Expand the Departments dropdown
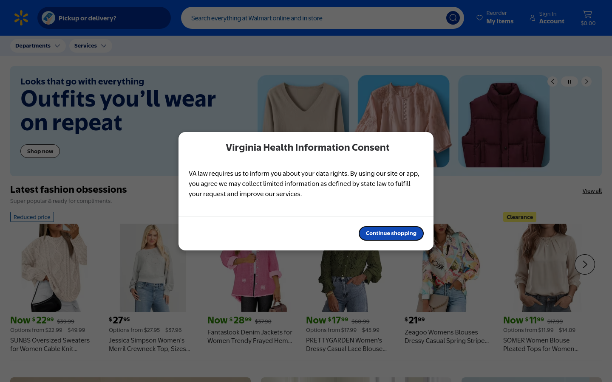612x382 pixels. (x=38, y=46)
